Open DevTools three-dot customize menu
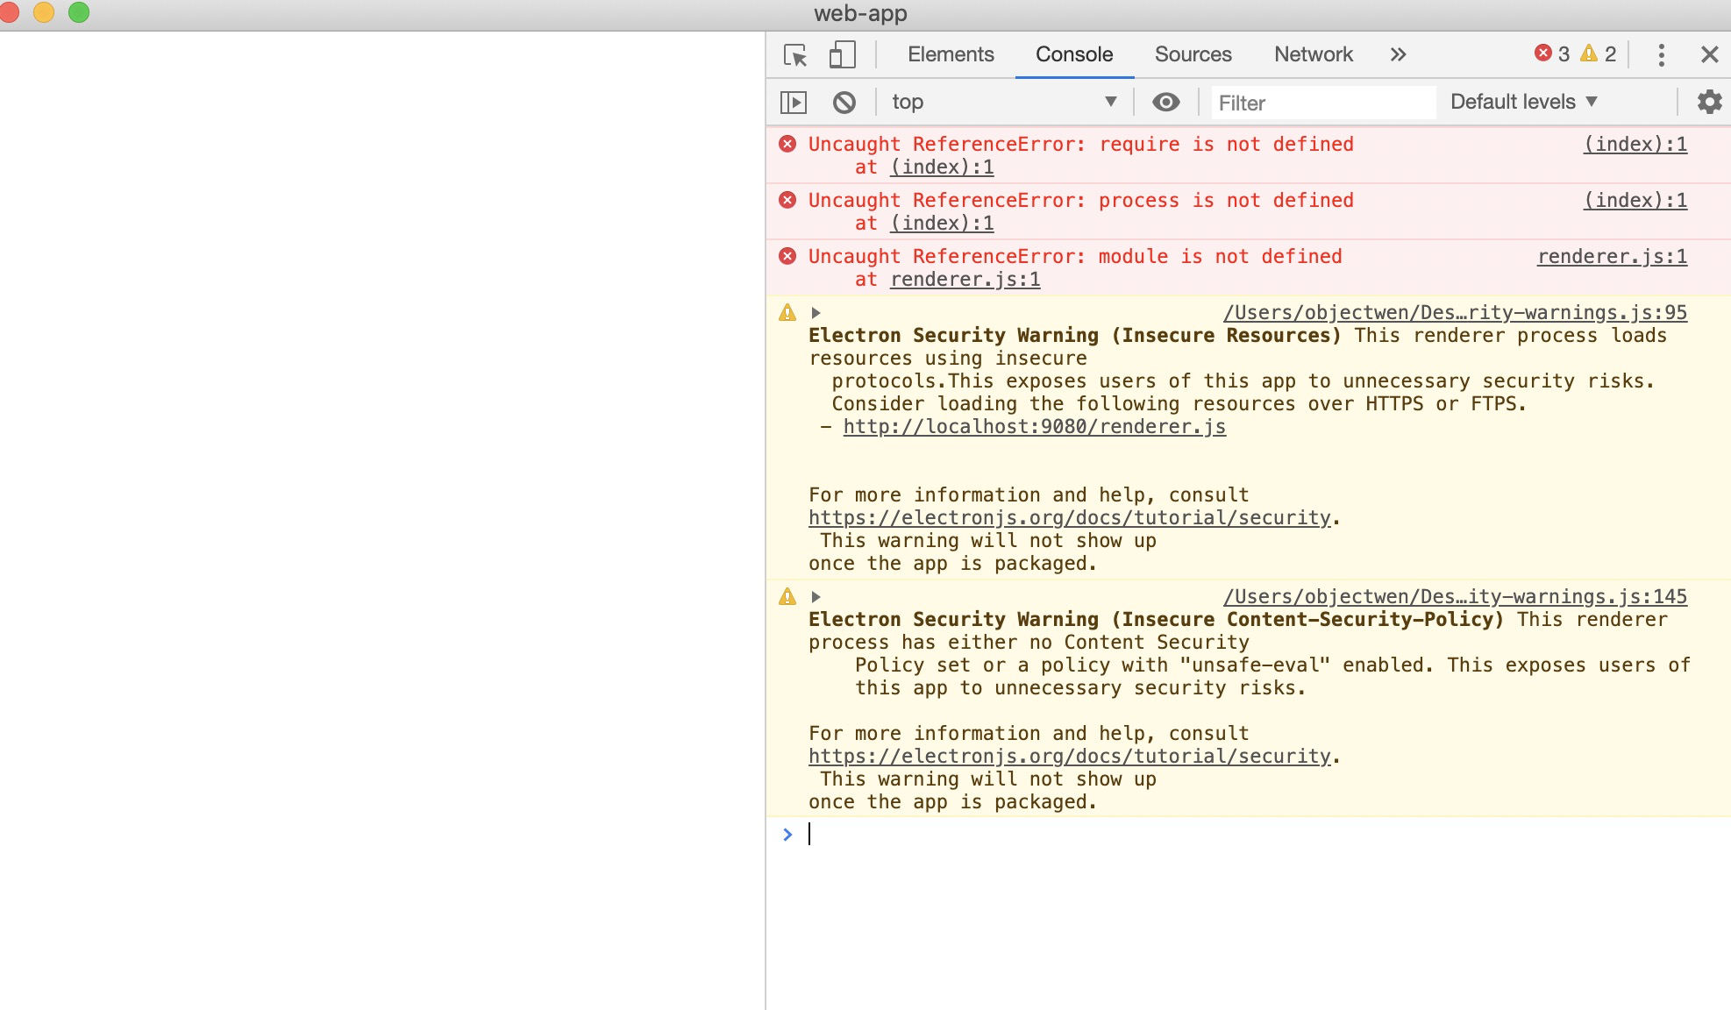This screenshot has width=1731, height=1010. coord(1661,55)
